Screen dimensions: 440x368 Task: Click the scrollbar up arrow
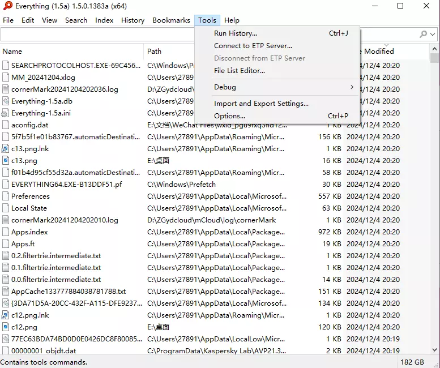point(434,49)
